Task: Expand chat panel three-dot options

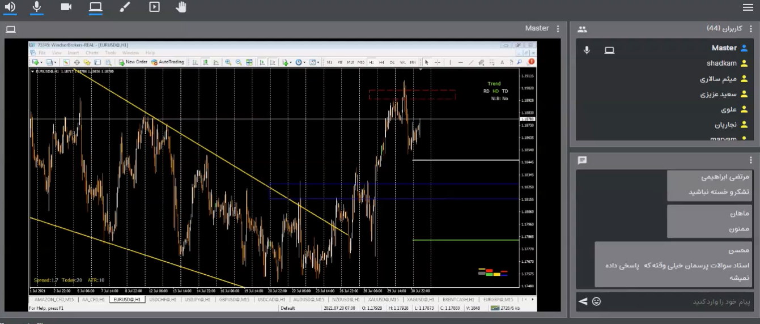Action: point(751,160)
